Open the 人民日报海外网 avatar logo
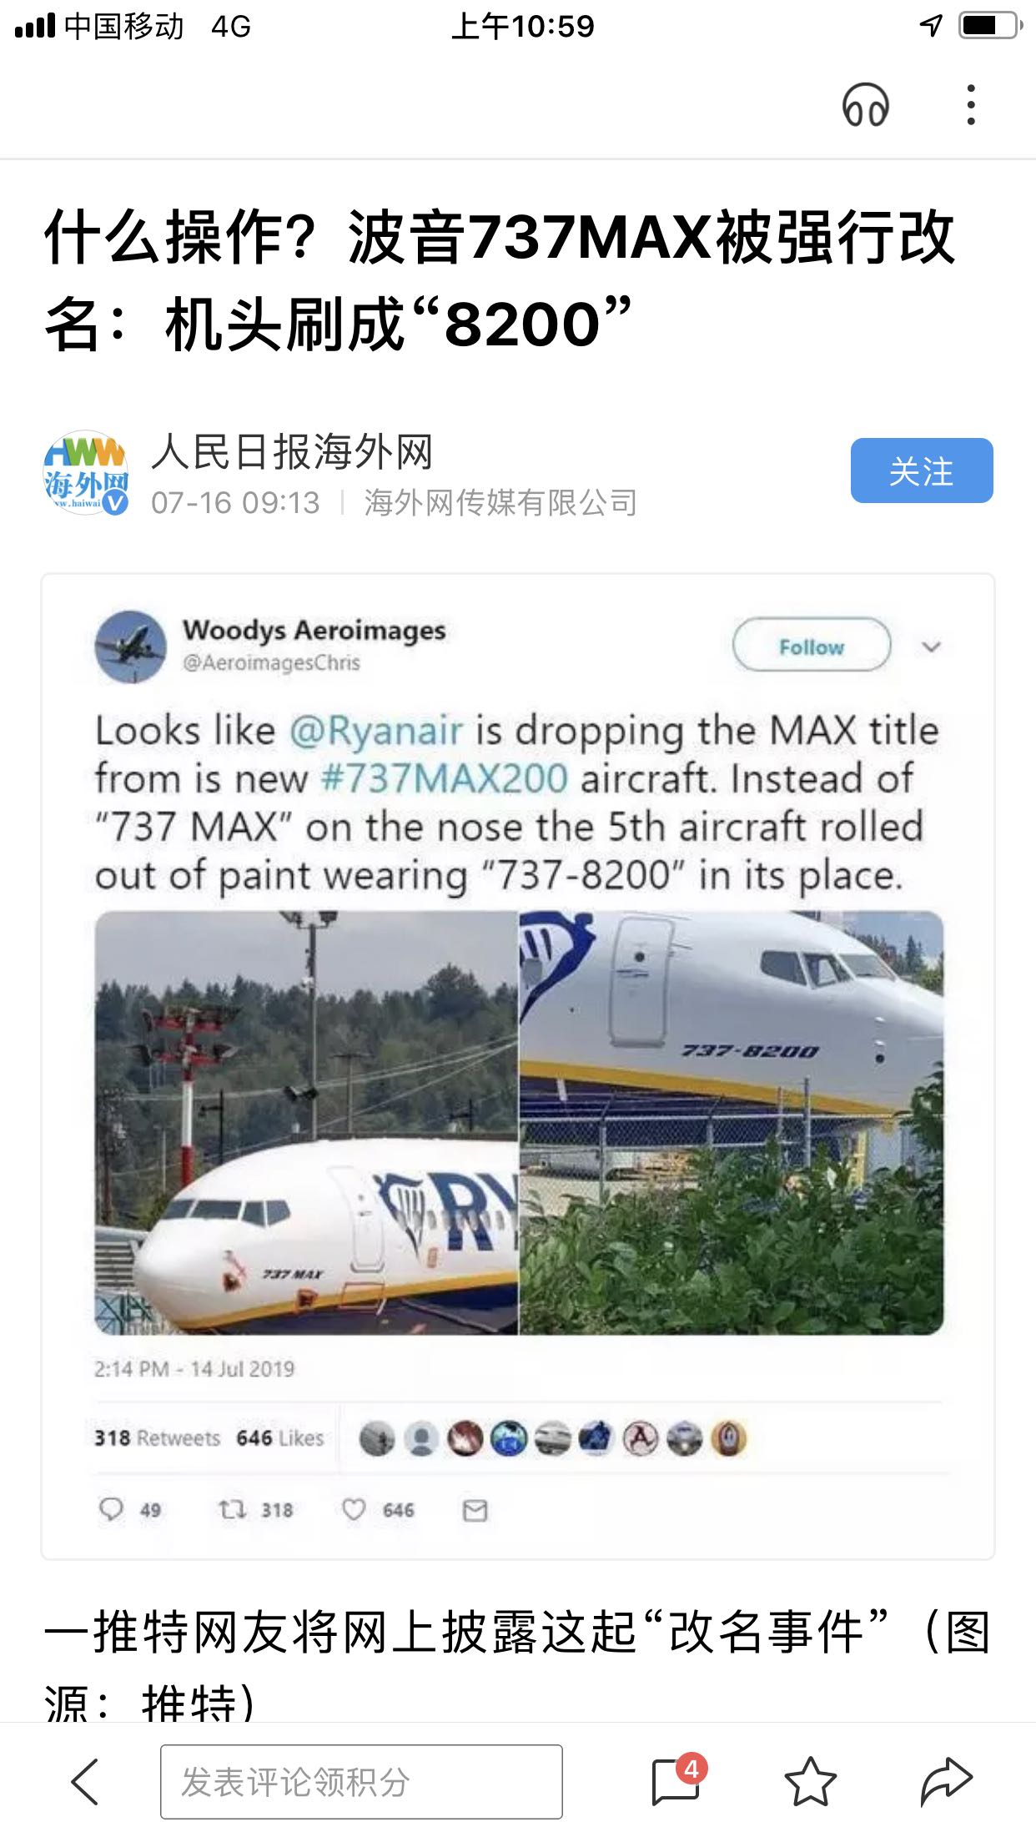This screenshot has height=1842, width=1036. 85,472
